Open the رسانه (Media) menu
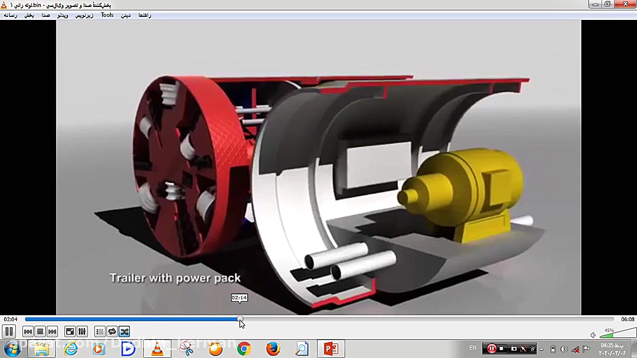The height and width of the screenshot is (358, 637). tap(10, 15)
